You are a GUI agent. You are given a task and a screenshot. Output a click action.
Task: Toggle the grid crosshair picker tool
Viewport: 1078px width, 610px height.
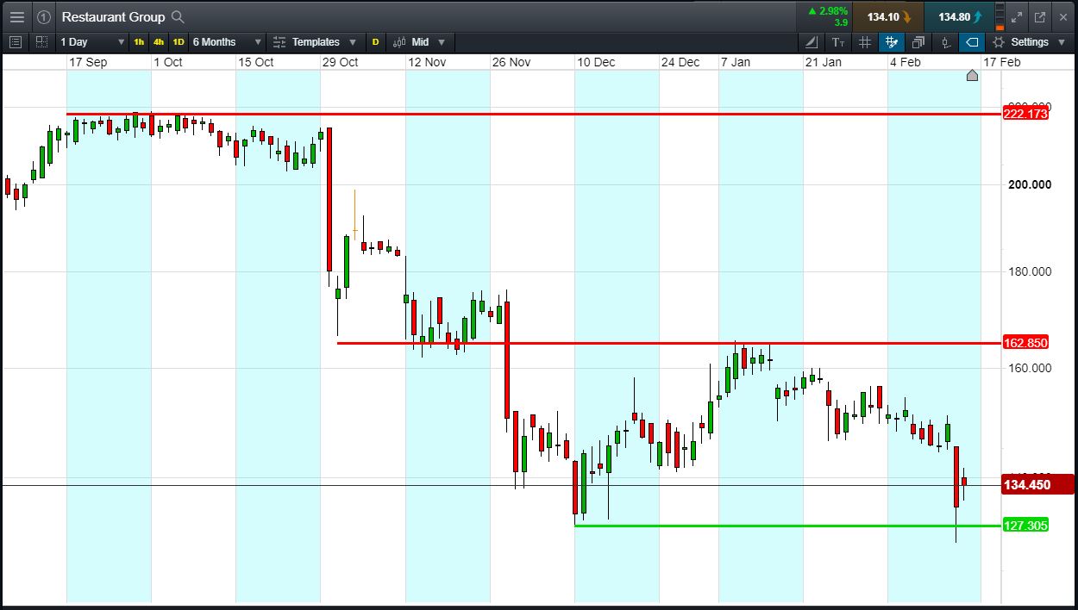pos(892,41)
